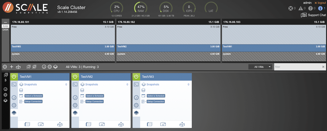This screenshot has width=327, height=131.
Task: Log out of the admin session
Action: (x=320, y=3)
